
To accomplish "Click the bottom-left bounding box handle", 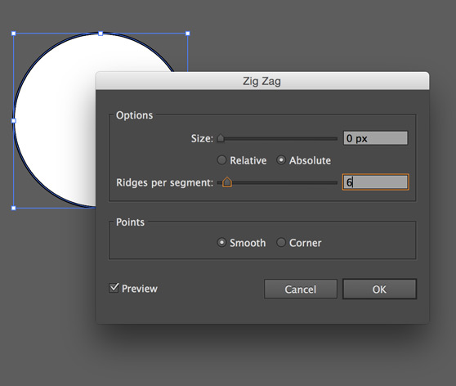I will (14, 208).
